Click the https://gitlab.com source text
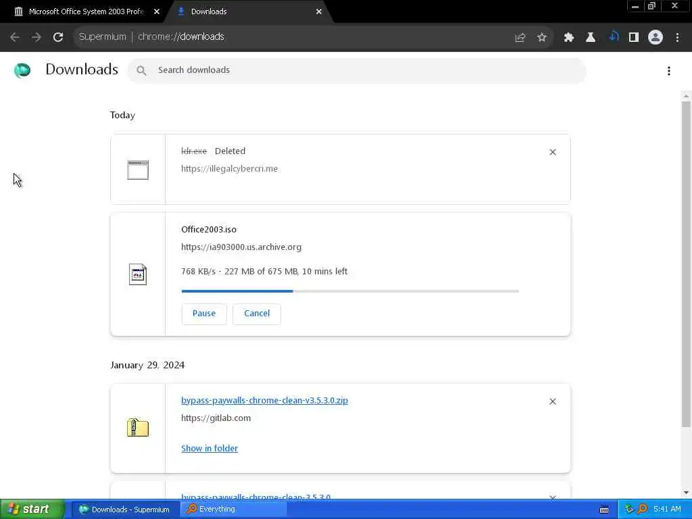This screenshot has height=519, width=692. [x=216, y=418]
